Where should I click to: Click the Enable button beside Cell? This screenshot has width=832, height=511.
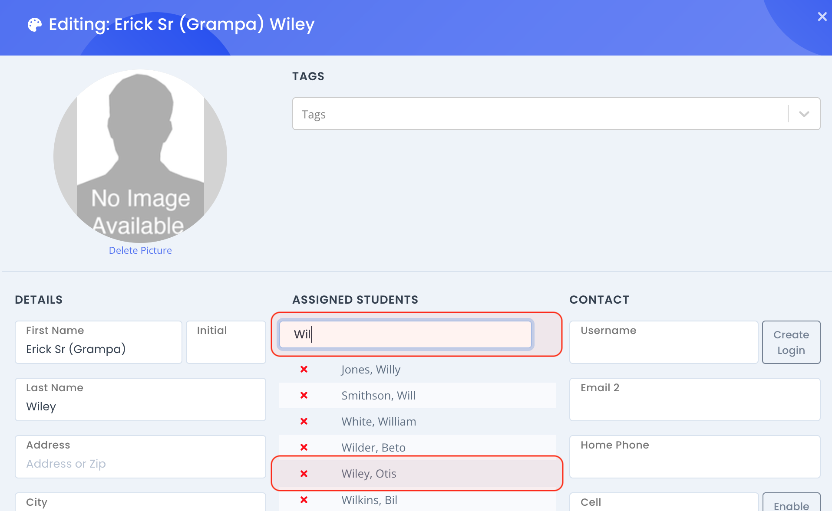[791, 502]
